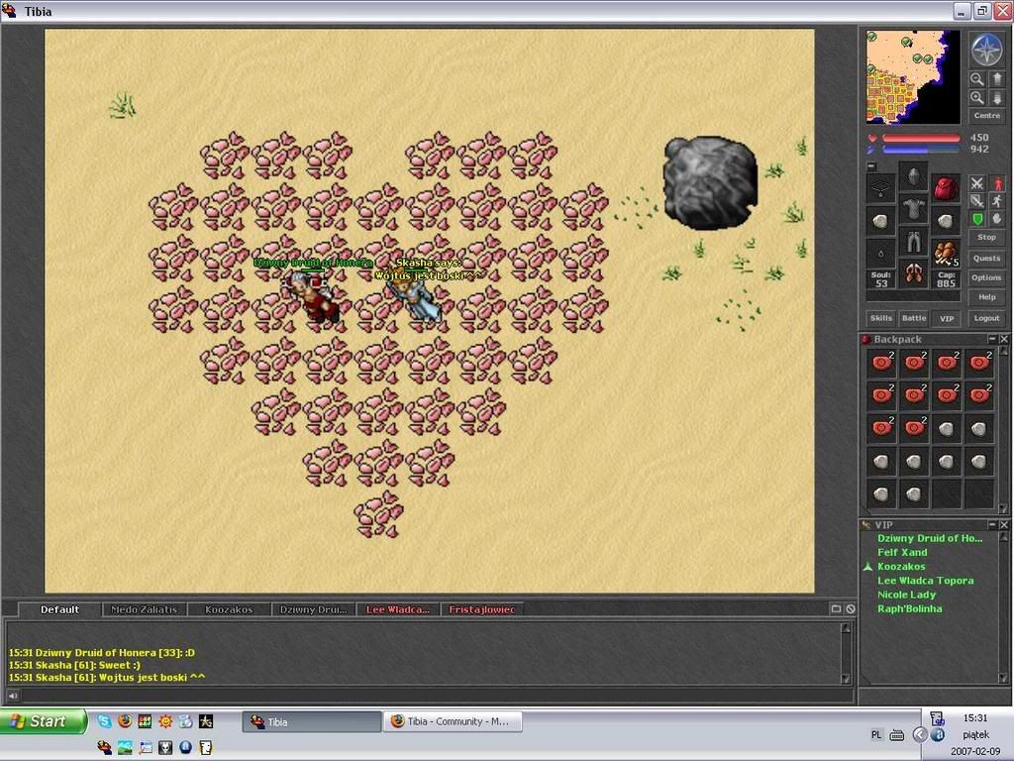Collapse the inventory panel with minus button
Viewport: 1014px width, 761px height.
click(x=871, y=166)
